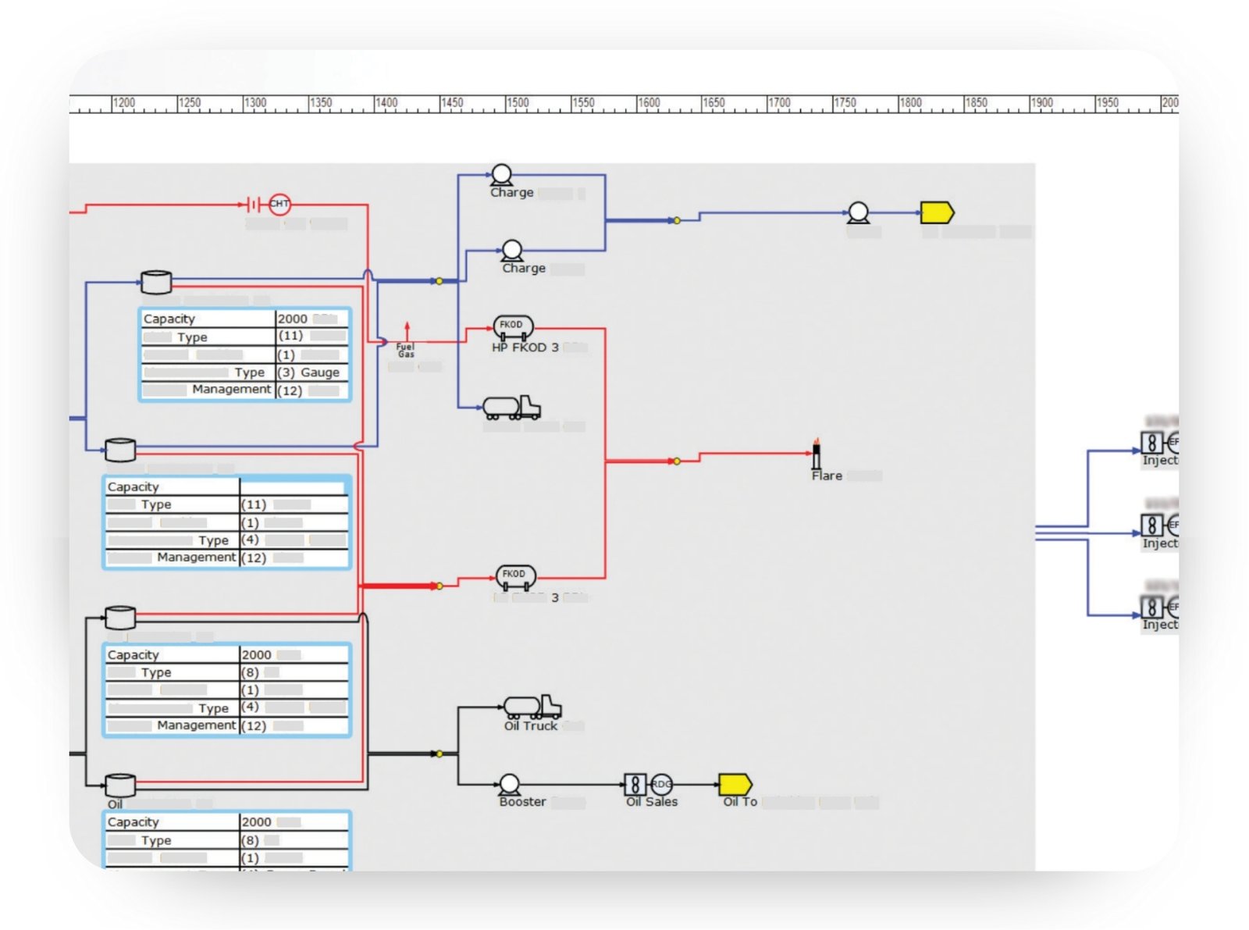This screenshot has width=1249, height=930.
Task: Click the "(3) Gauge" cell in top table
Action: pyautogui.click(x=310, y=372)
